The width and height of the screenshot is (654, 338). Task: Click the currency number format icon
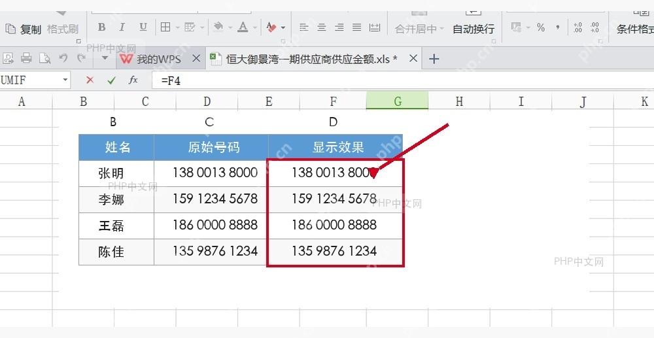click(517, 27)
